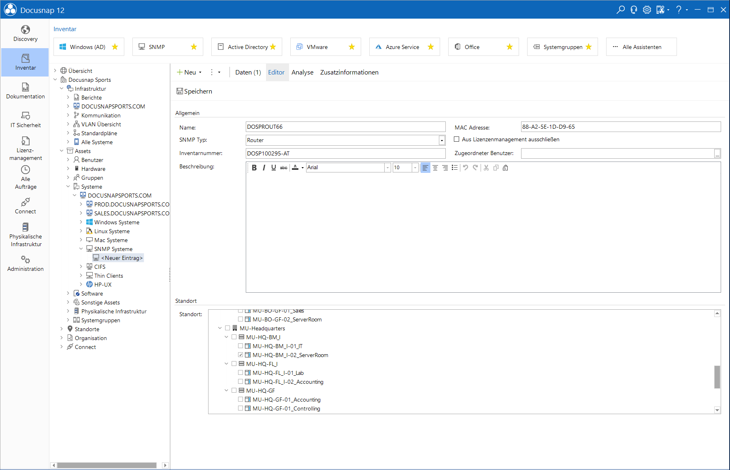Click the search magnifier in the title bar
730x470 pixels.
click(x=620, y=10)
